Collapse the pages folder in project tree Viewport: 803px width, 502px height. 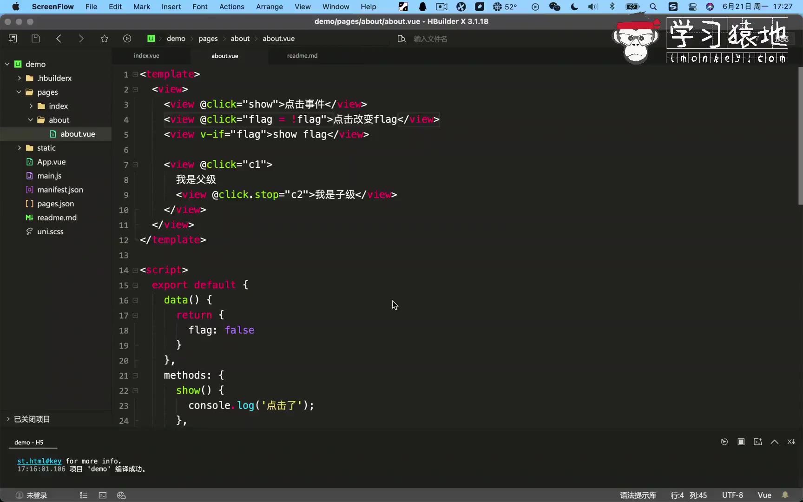(x=19, y=92)
